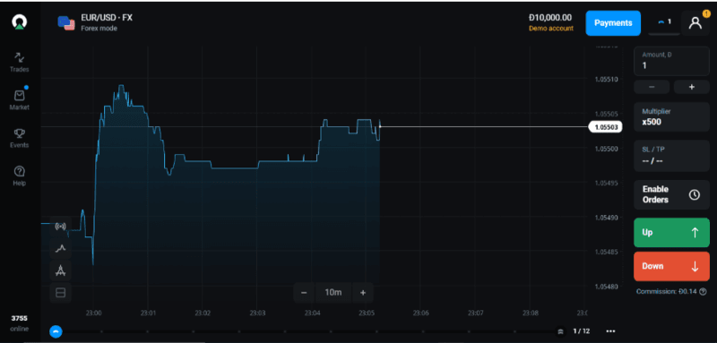Screen dimensions: 717x343
Task: Click the 1.05490 price axis label
Action: point(607,218)
